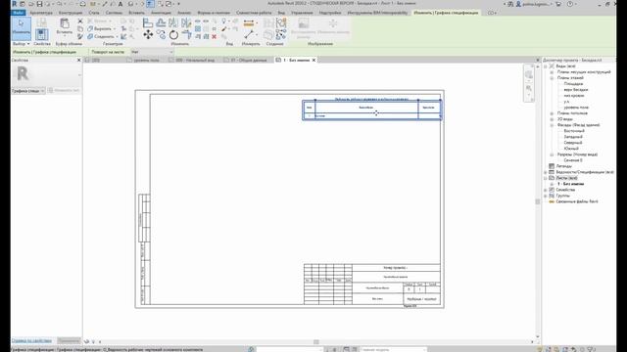The width and height of the screenshot is (627, 352).
Task: Open the Manage ribbon tab
Action: [302, 13]
